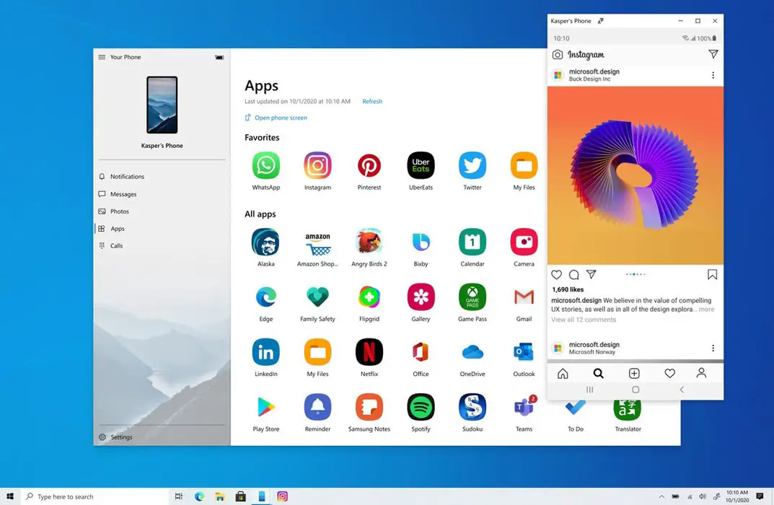Viewport: 774px width, 505px height.
Task: Launch the Office app
Action: click(421, 352)
